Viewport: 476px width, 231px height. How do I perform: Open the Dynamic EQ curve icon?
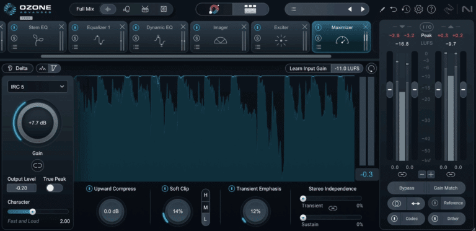click(160, 41)
